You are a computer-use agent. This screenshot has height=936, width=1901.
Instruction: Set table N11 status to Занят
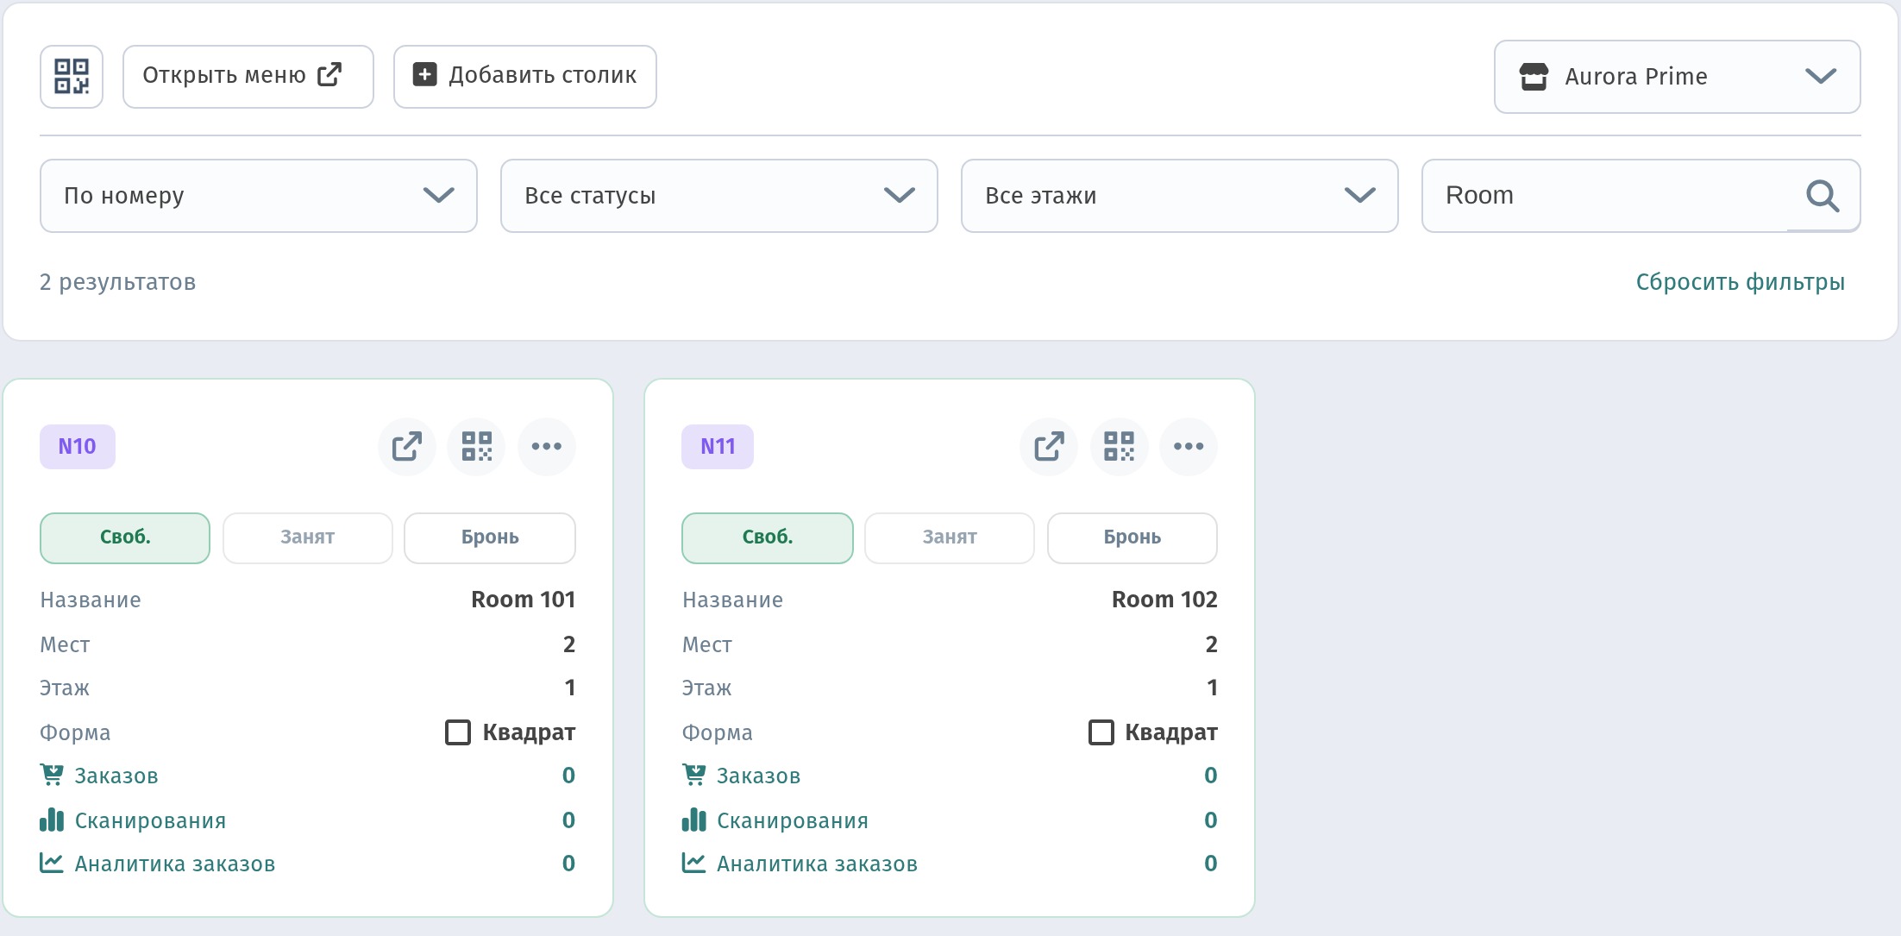coord(950,538)
